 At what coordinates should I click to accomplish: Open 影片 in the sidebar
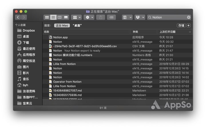coord(23,73)
